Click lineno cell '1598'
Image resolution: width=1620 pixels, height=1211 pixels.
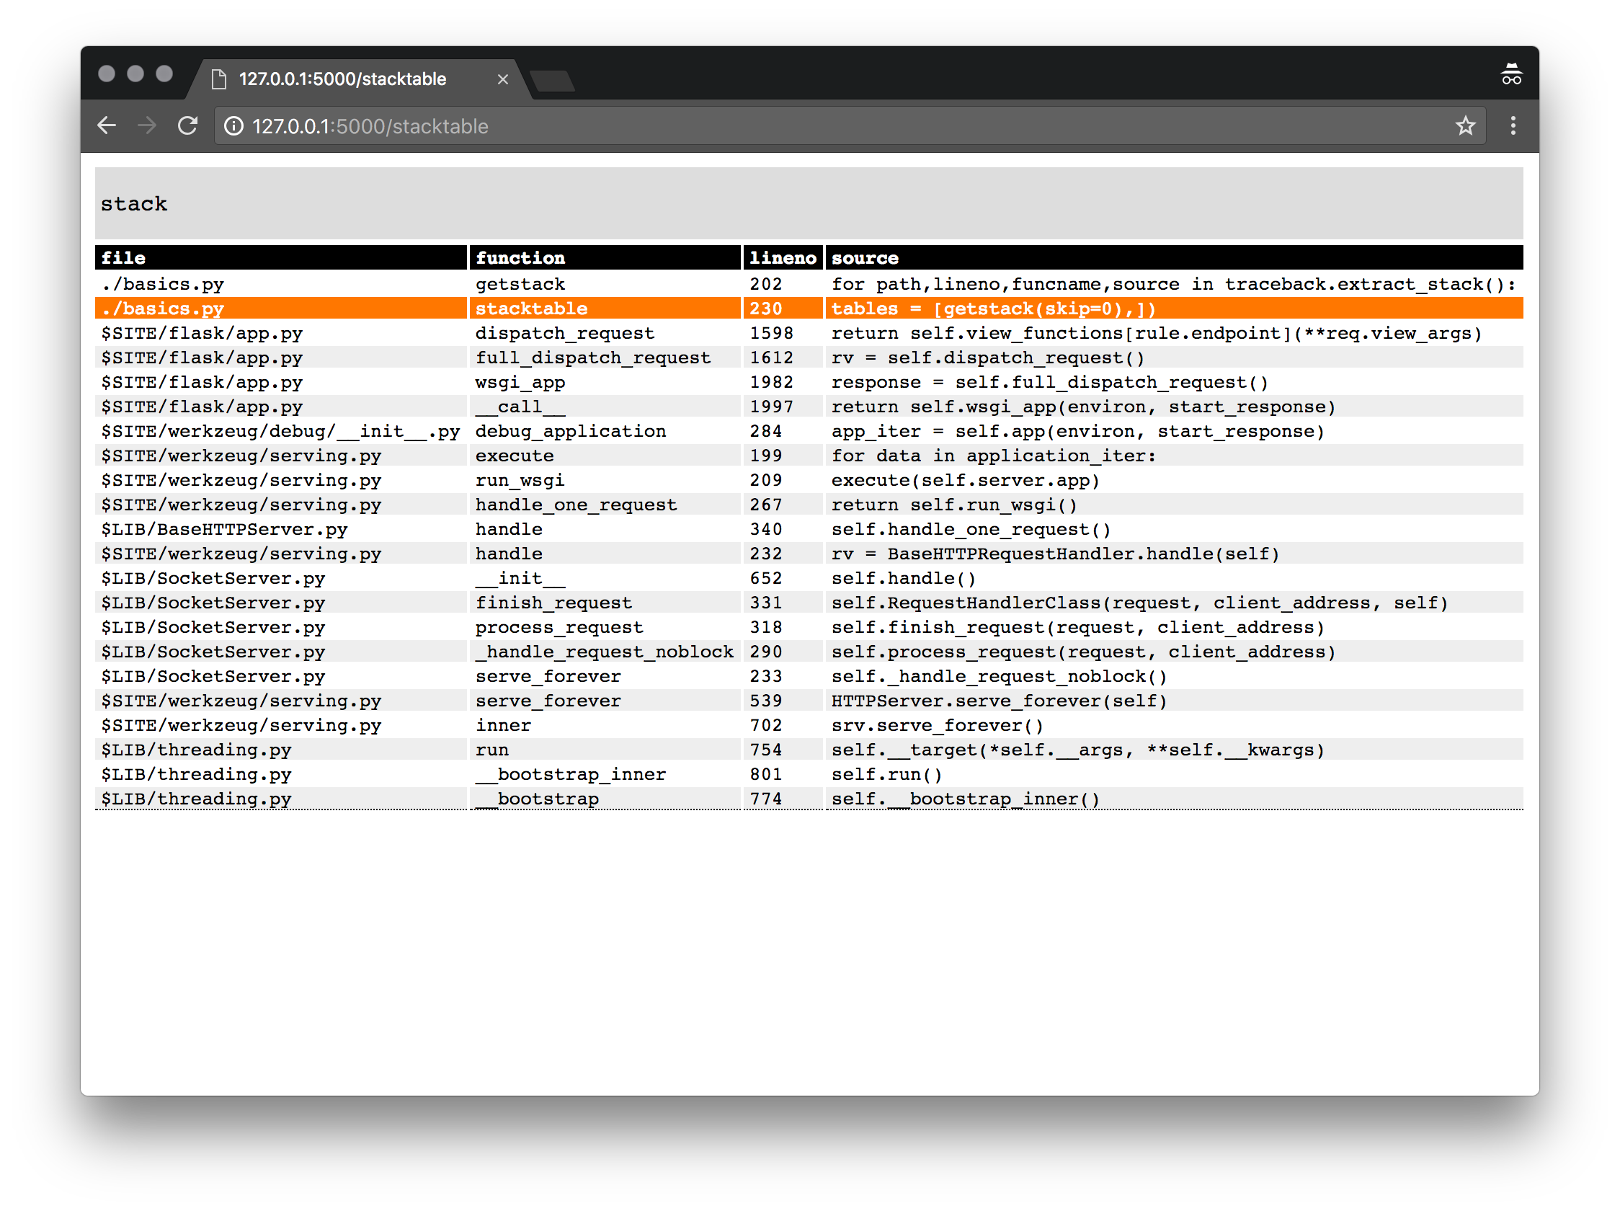783,333
